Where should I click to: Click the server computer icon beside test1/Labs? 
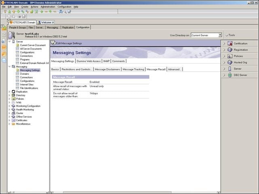tap(12, 35)
